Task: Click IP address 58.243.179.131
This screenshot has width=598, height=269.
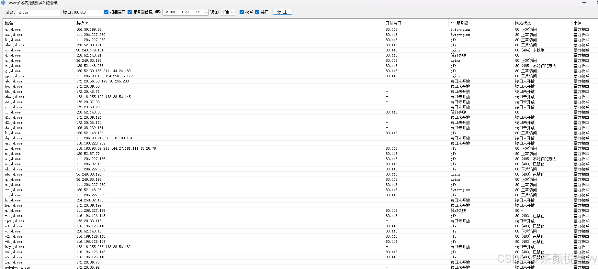Action: tap(90, 50)
